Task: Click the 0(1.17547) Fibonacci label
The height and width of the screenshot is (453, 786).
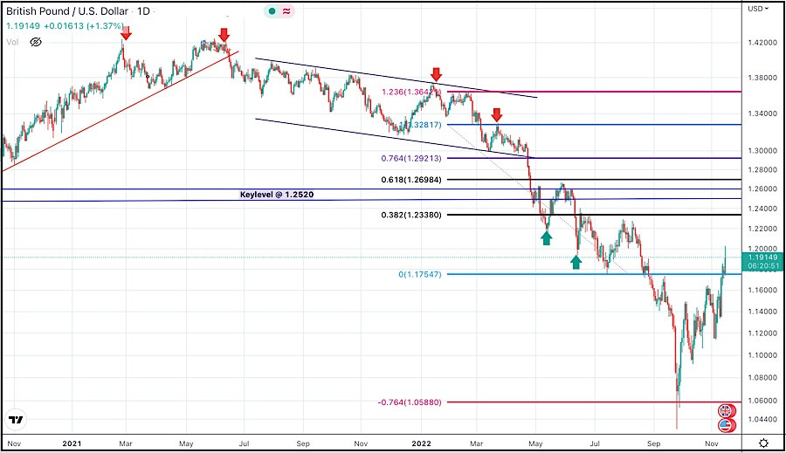Action: 420,274
